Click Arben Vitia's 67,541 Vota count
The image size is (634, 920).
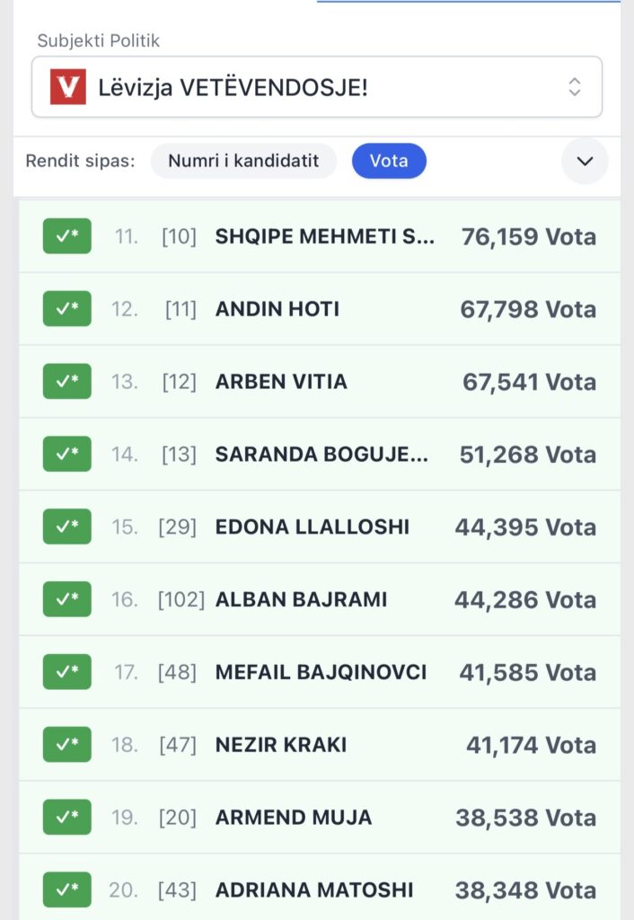529,382
